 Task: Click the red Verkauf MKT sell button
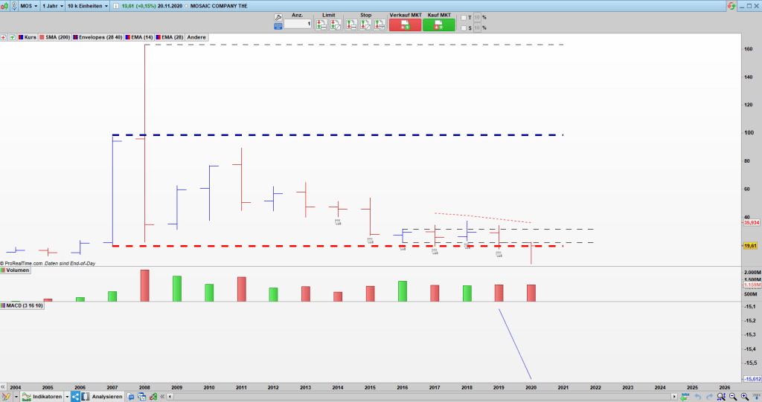(x=404, y=25)
